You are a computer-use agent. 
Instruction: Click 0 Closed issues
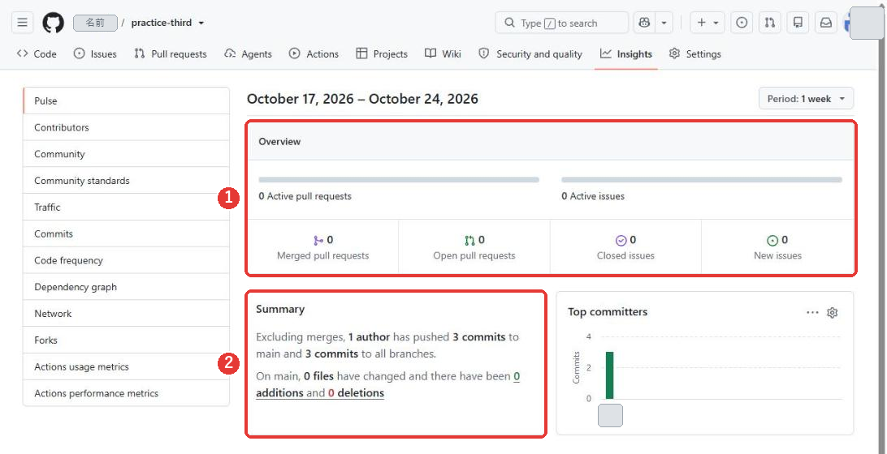click(x=625, y=247)
